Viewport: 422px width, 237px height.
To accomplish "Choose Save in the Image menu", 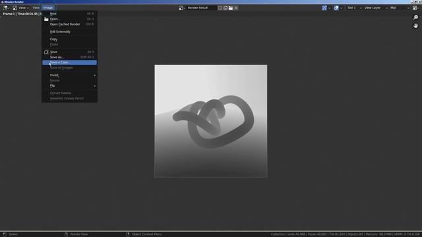I will click(x=69, y=52).
